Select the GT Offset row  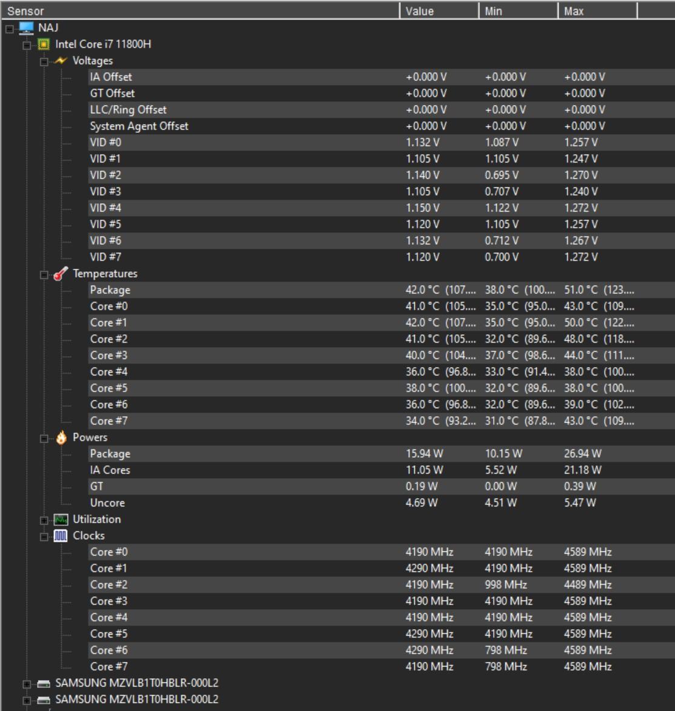pos(381,93)
